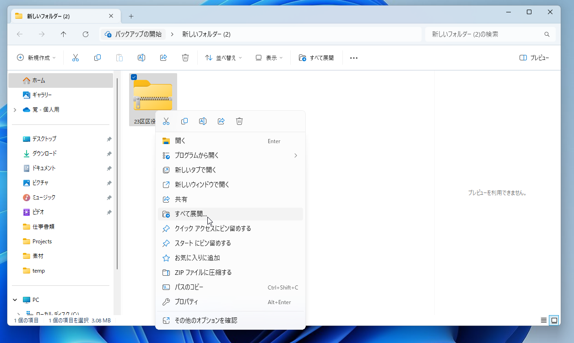Go forward with the forward arrow
The width and height of the screenshot is (574, 343).
[x=42, y=34]
